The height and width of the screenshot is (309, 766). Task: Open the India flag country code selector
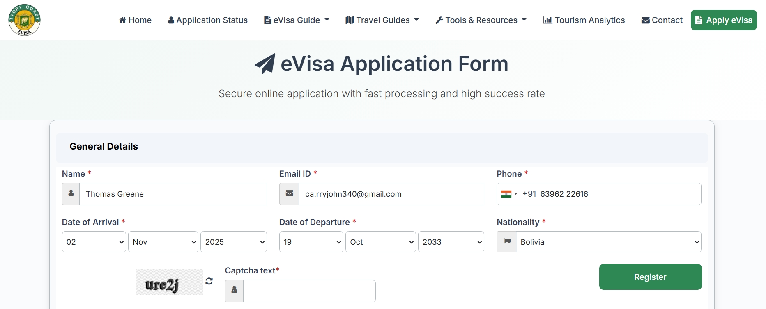[x=509, y=194]
